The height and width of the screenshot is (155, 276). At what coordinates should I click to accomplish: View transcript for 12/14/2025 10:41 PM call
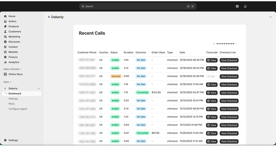[211, 101]
